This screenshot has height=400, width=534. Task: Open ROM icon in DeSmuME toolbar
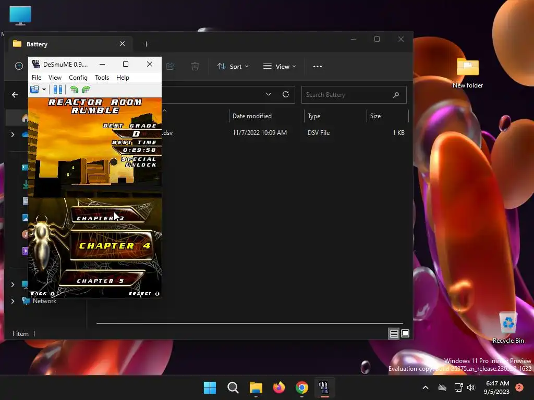(x=34, y=90)
